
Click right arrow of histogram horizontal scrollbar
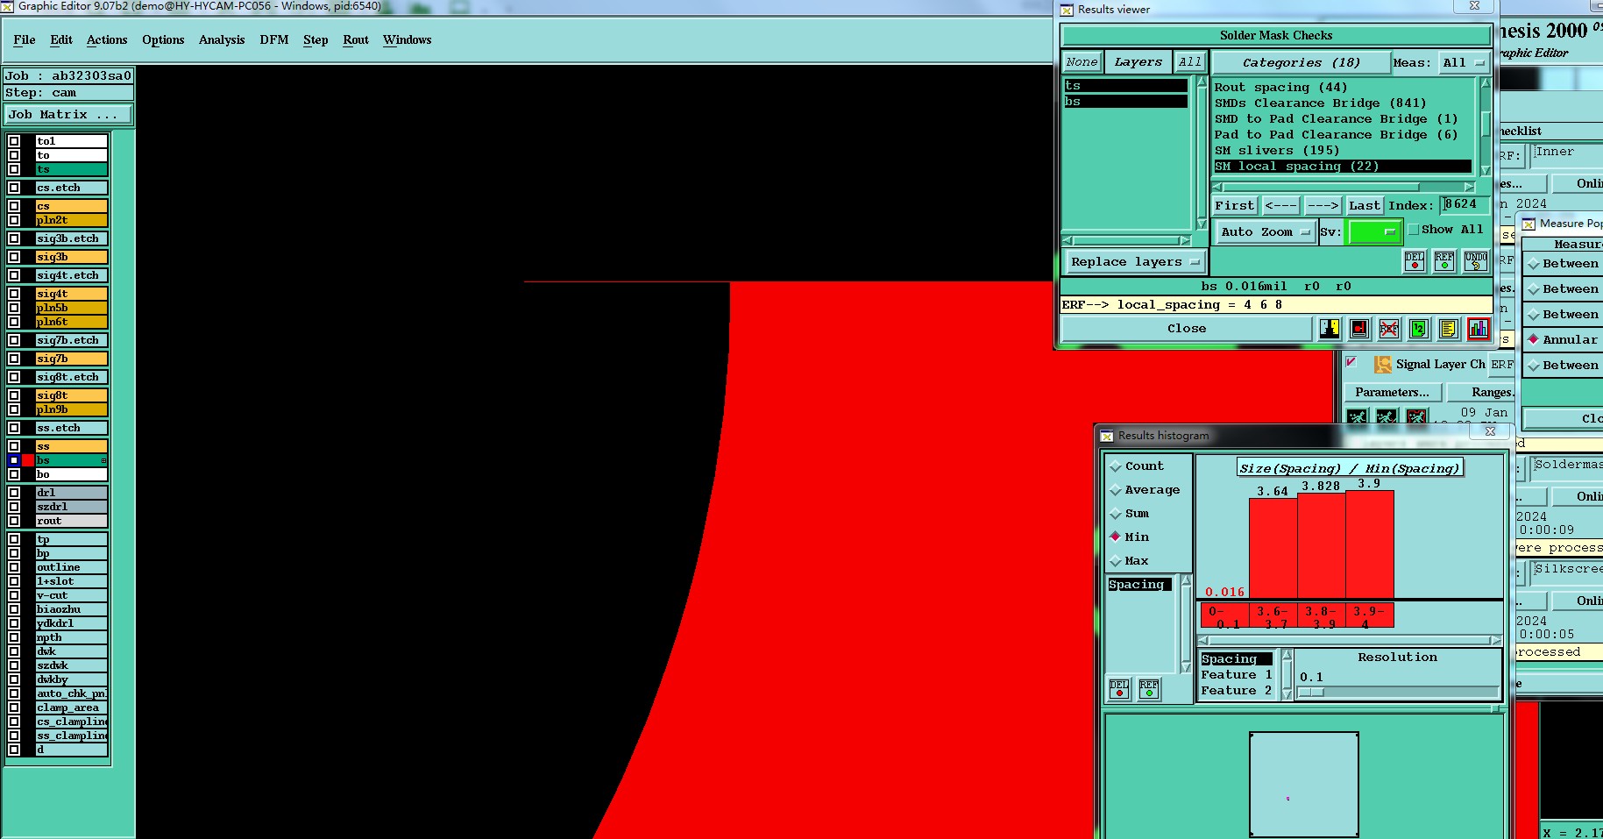tap(1496, 640)
